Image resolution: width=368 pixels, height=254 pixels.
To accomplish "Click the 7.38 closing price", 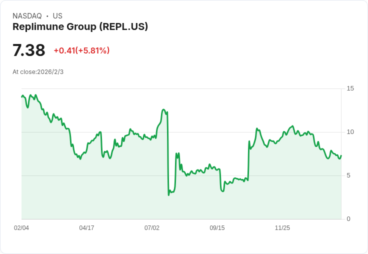I will click(x=29, y=50).
